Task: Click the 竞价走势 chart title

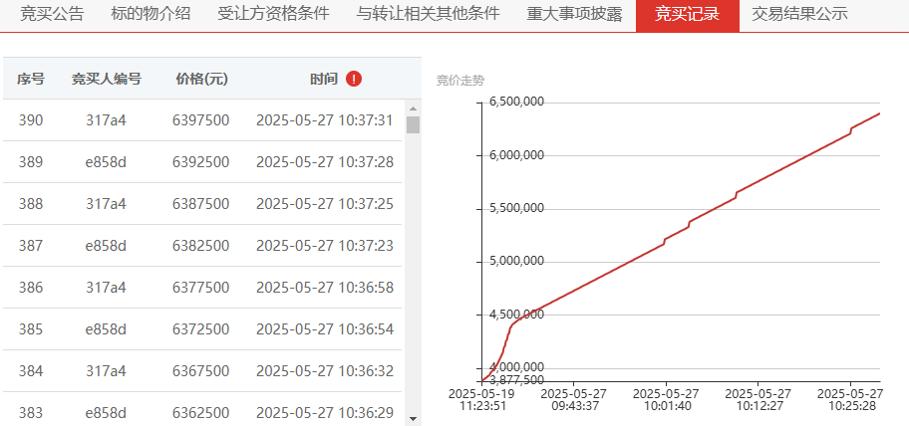Action: point(459,81)
